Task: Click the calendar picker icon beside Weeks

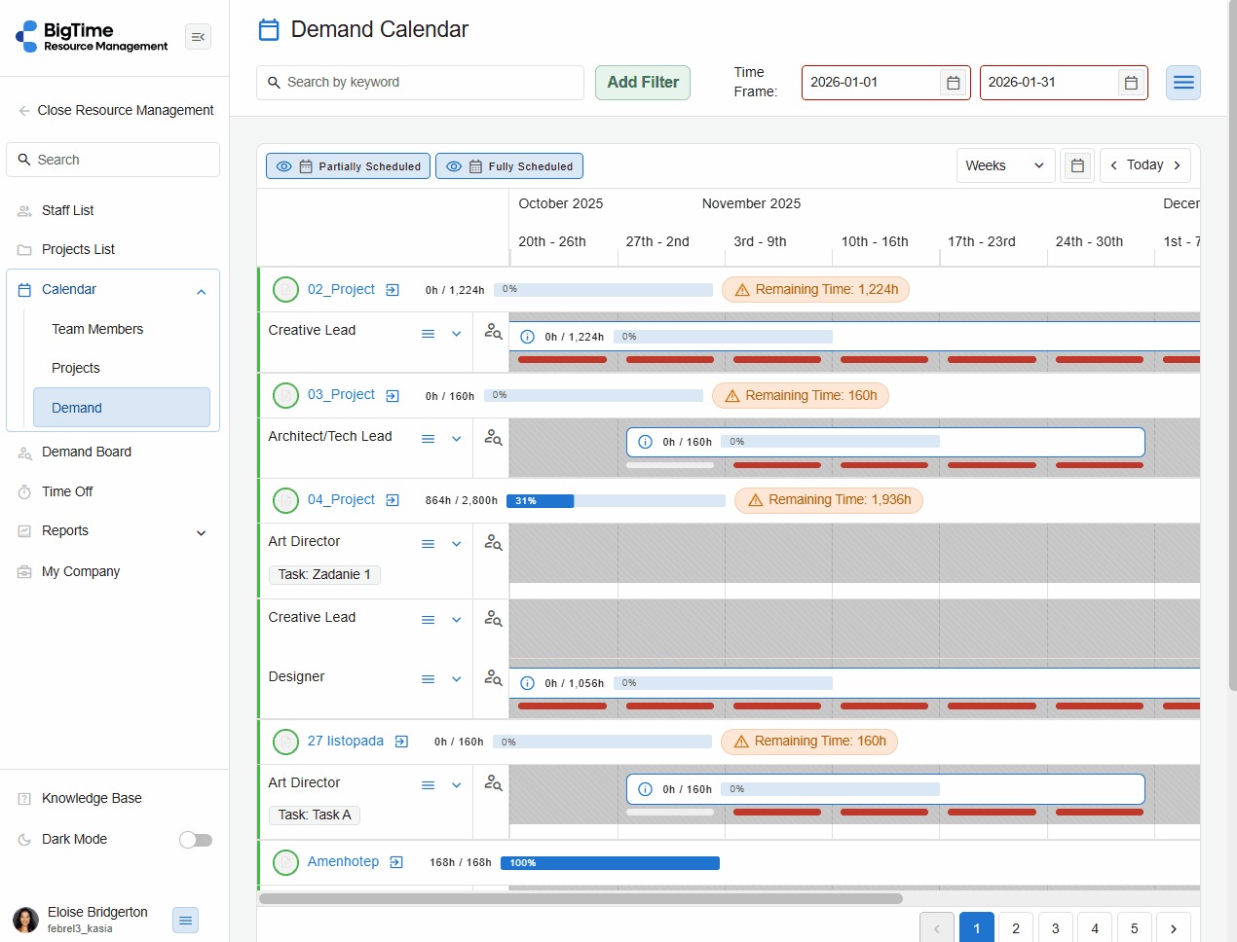Action: (x=1077, y=165)
